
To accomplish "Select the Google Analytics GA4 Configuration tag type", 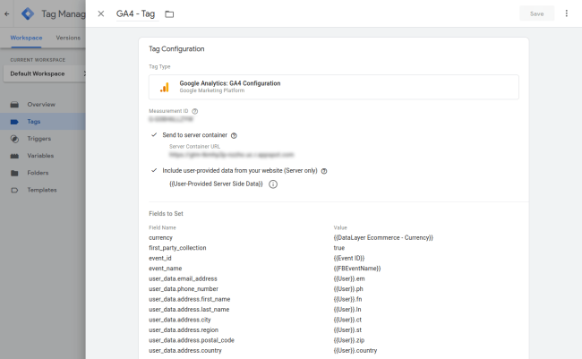I will tap(334, 87).
